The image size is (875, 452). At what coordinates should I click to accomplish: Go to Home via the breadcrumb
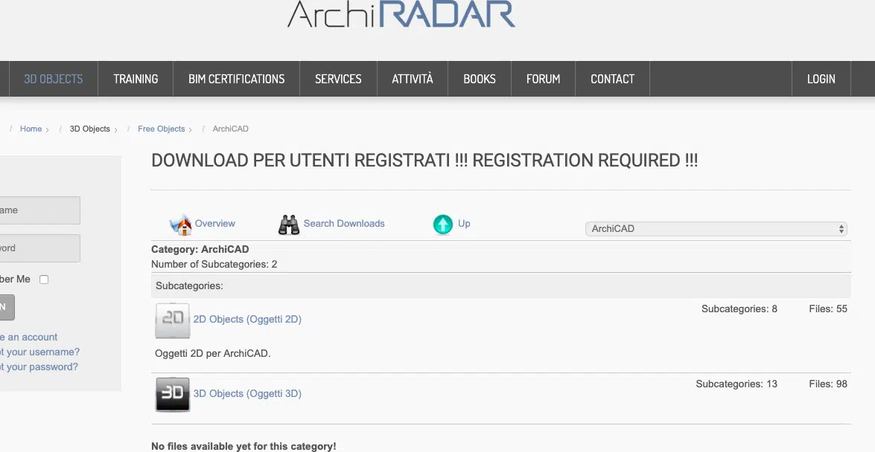pos(31,129)
